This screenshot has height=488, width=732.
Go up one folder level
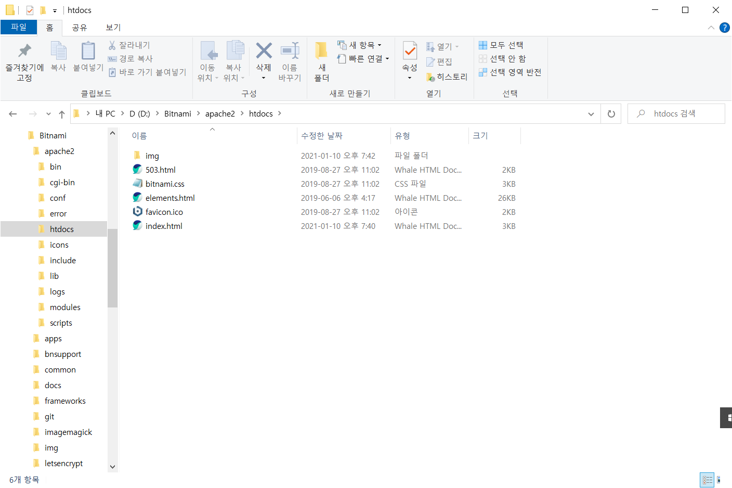pos(62,114)
